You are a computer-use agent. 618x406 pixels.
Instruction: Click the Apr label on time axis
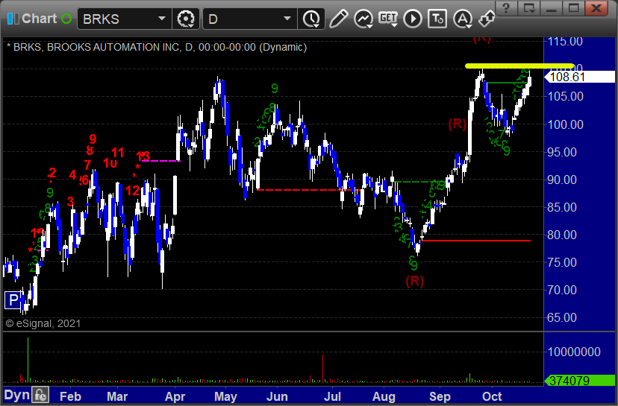coord(175,396)
